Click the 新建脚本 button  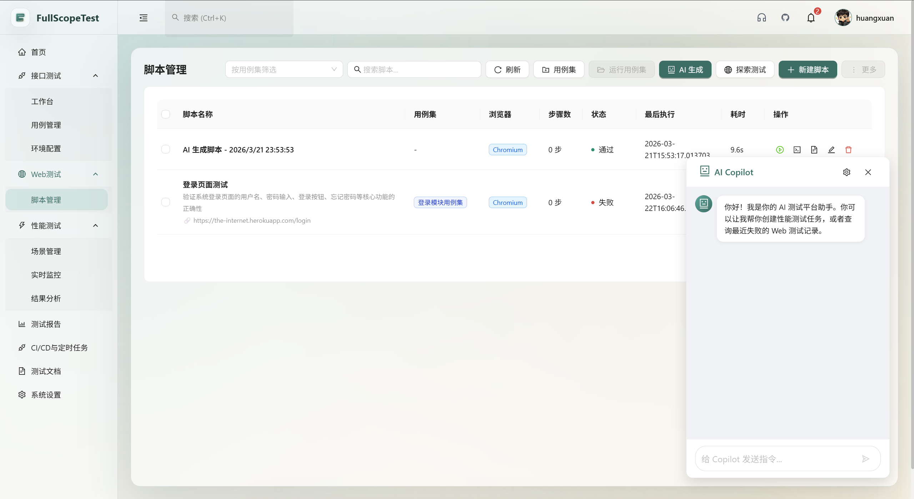[808, 70]
